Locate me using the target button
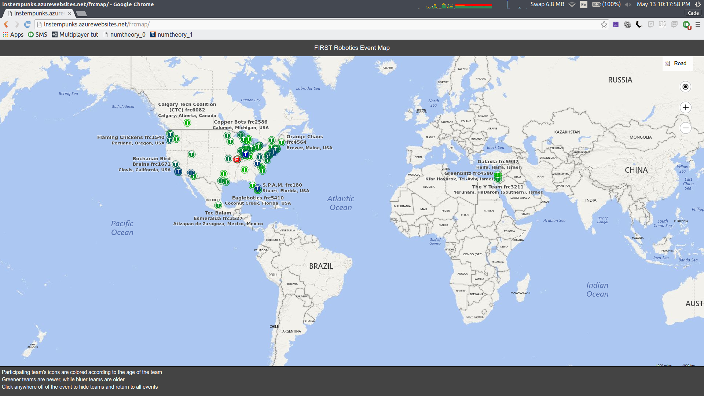Viewport: 704px width, 396px height. coord(685,87)
